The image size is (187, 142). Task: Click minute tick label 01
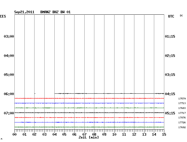tap(24, 135)
